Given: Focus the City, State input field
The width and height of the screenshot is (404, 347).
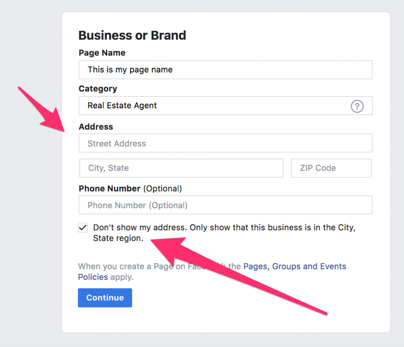Looking at the screenshot, I should pyautogui.click(x=181, y=168).
